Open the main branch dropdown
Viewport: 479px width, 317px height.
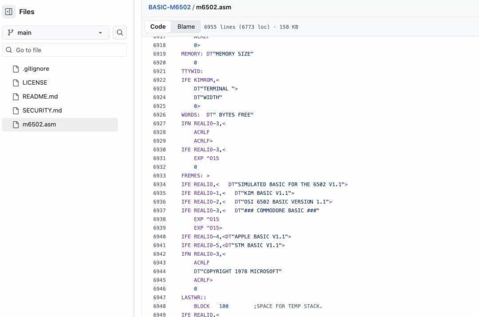[x=55, y=32]
